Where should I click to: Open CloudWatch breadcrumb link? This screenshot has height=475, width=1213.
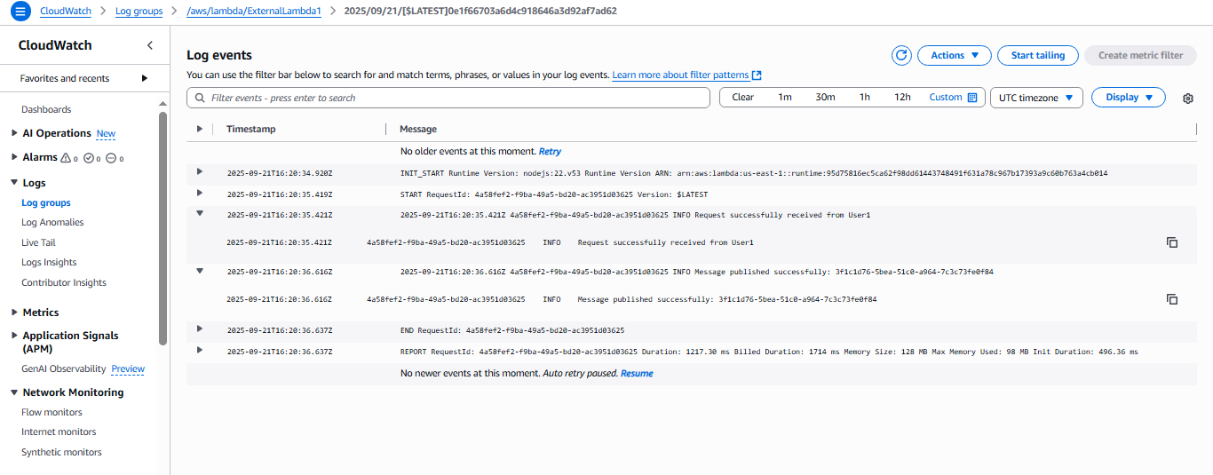(66, 12)
